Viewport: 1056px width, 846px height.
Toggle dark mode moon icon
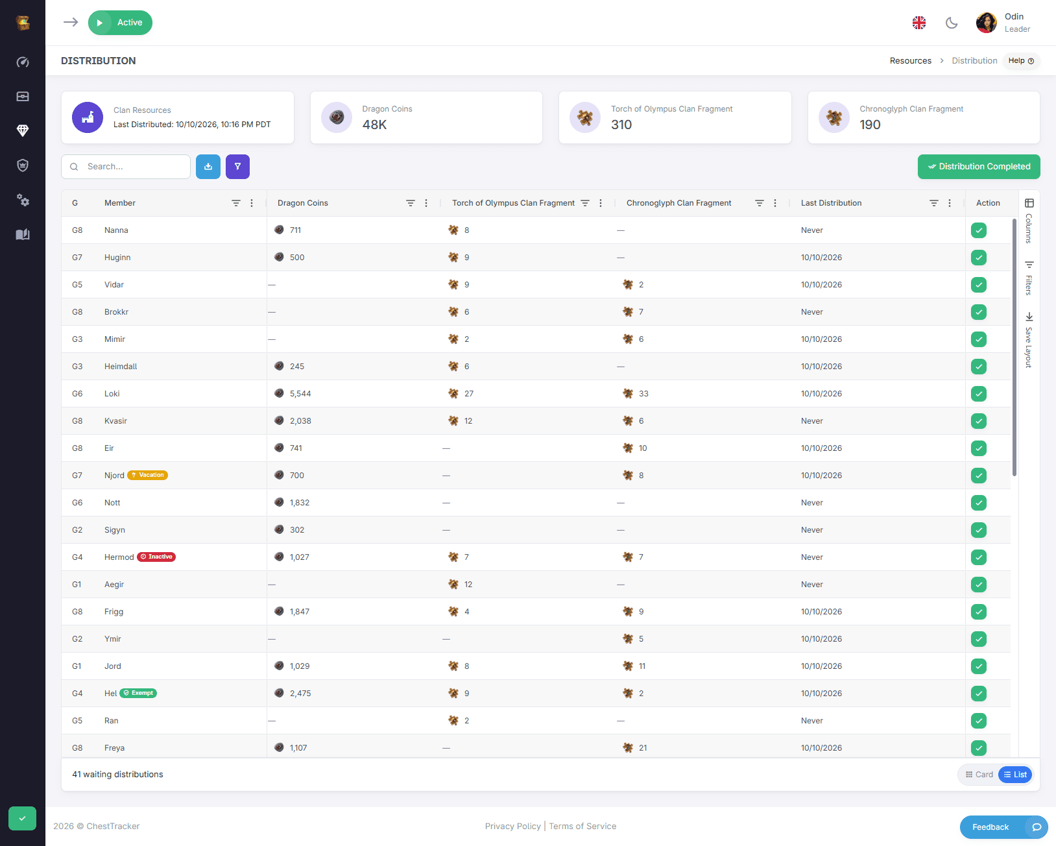click(952, 23)
